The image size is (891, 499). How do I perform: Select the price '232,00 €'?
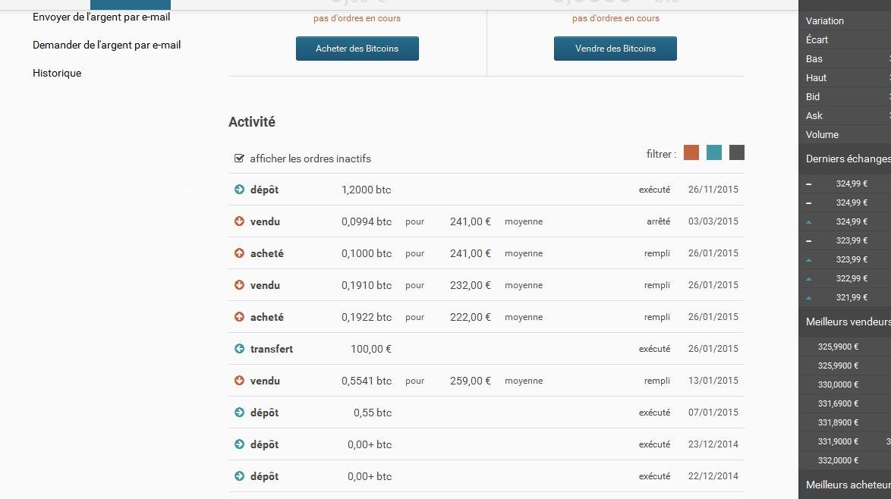pos(470,285)
